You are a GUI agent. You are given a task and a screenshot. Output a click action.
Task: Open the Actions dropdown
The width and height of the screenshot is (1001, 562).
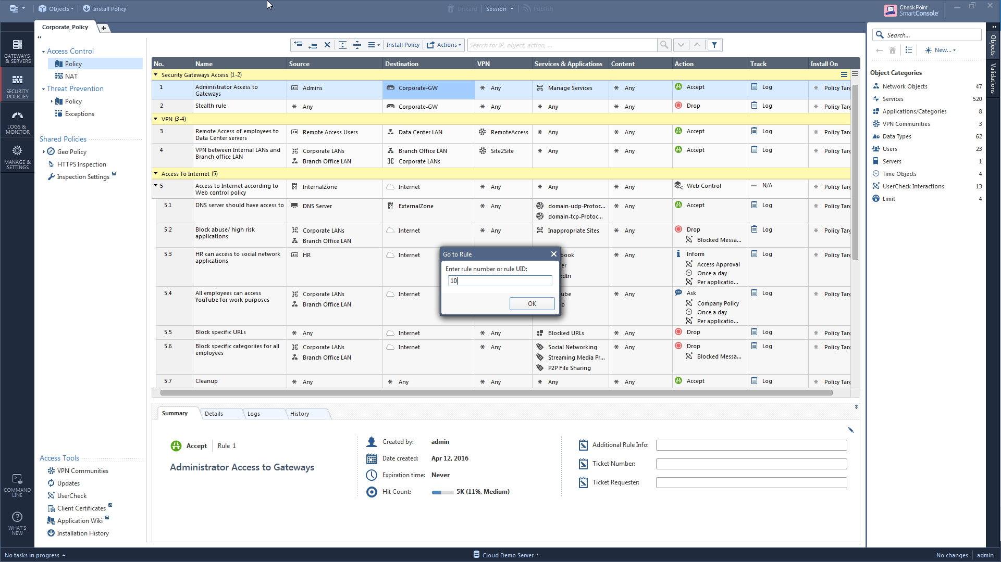444,45
